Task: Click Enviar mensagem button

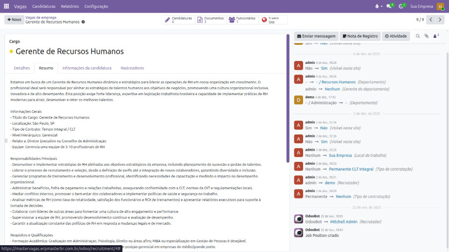Action: (x=316, y=36)
